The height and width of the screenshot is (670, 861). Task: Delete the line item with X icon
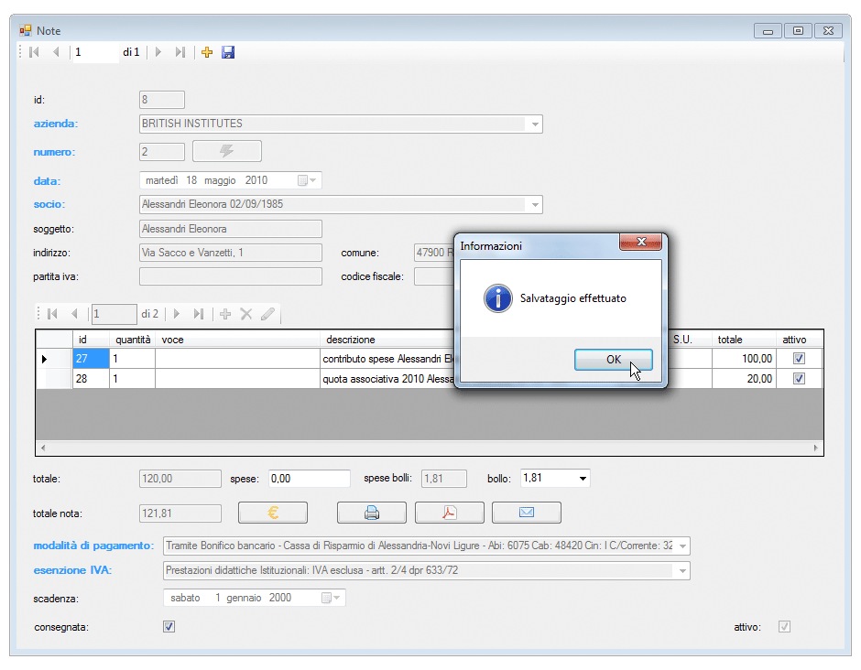click(246, 314)
